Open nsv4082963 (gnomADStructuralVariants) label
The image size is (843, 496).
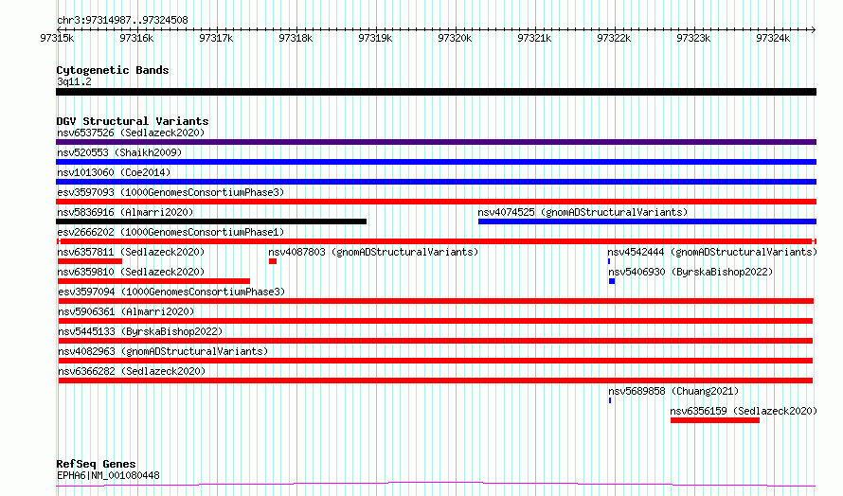click(163, 351)
